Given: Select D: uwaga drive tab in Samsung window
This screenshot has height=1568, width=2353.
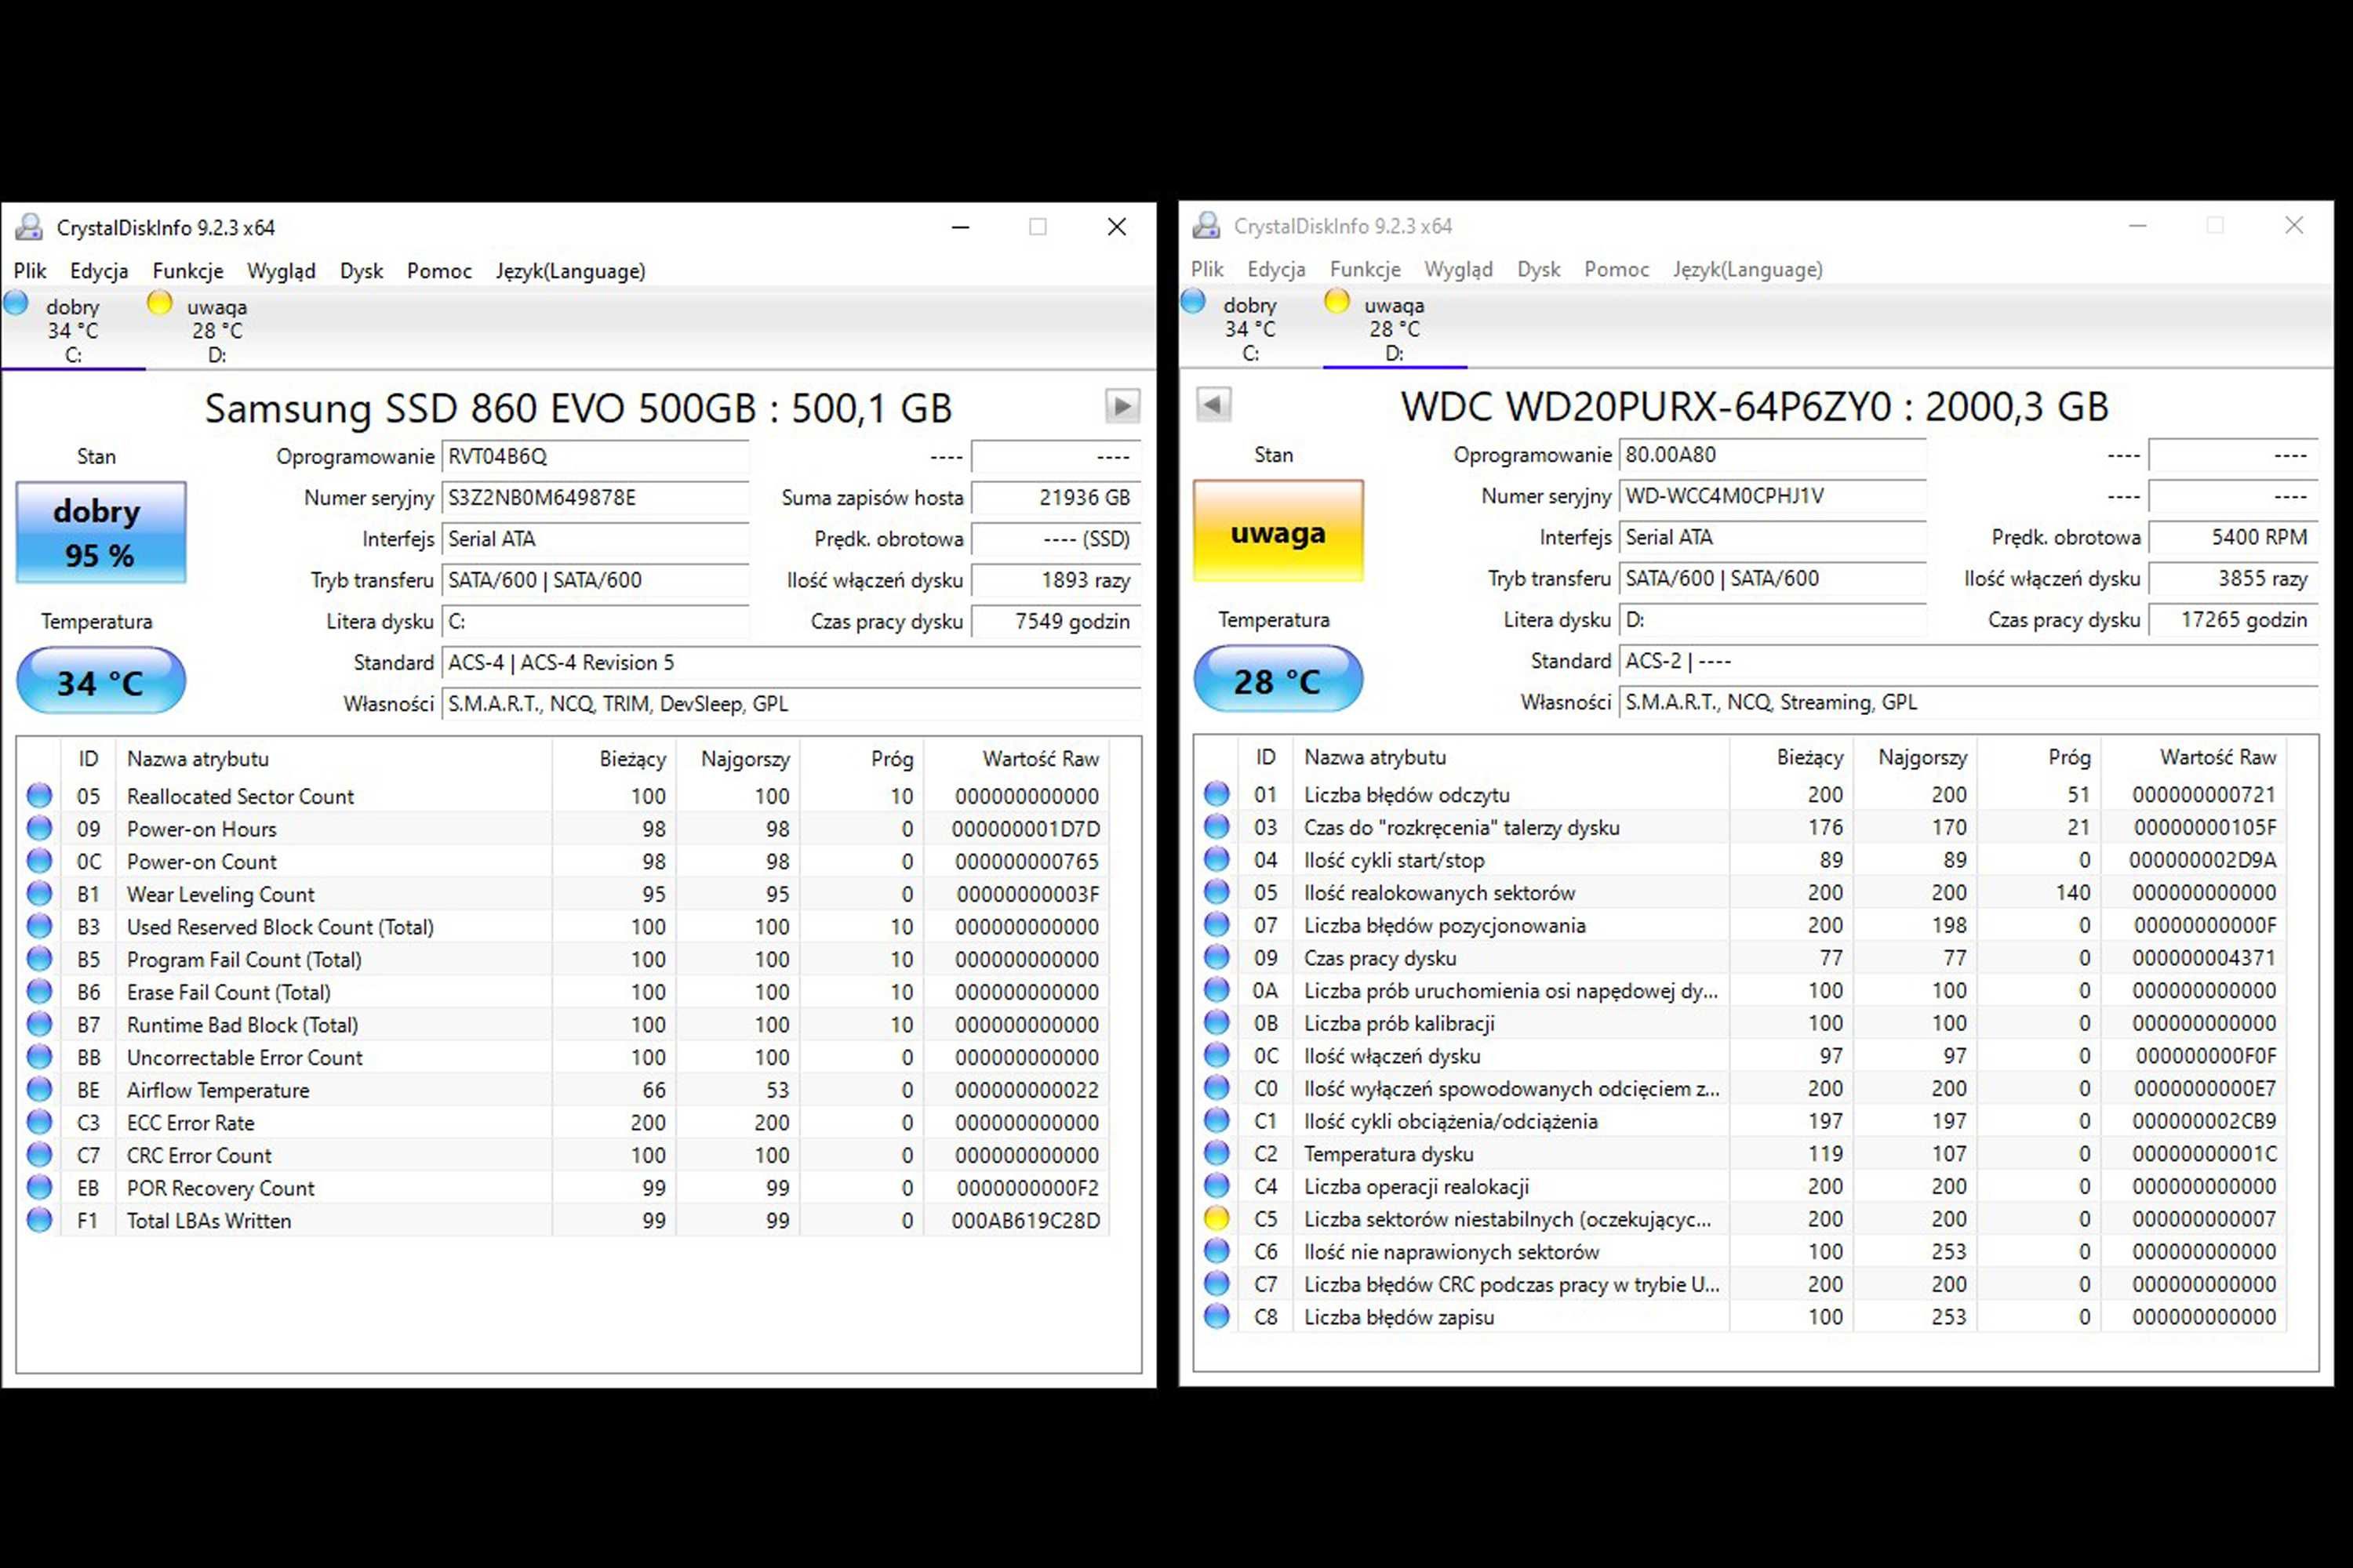Looking at the screenshot, I should (217, 330).
